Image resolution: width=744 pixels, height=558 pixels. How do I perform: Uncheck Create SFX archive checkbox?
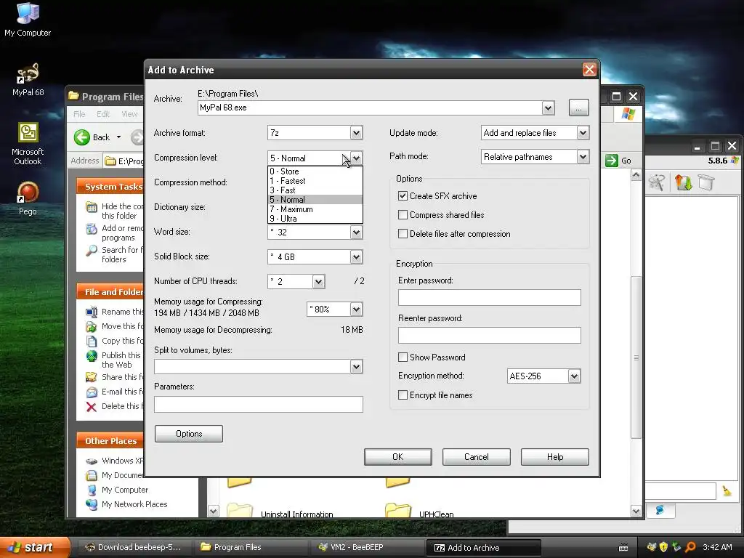click(403, 196)
